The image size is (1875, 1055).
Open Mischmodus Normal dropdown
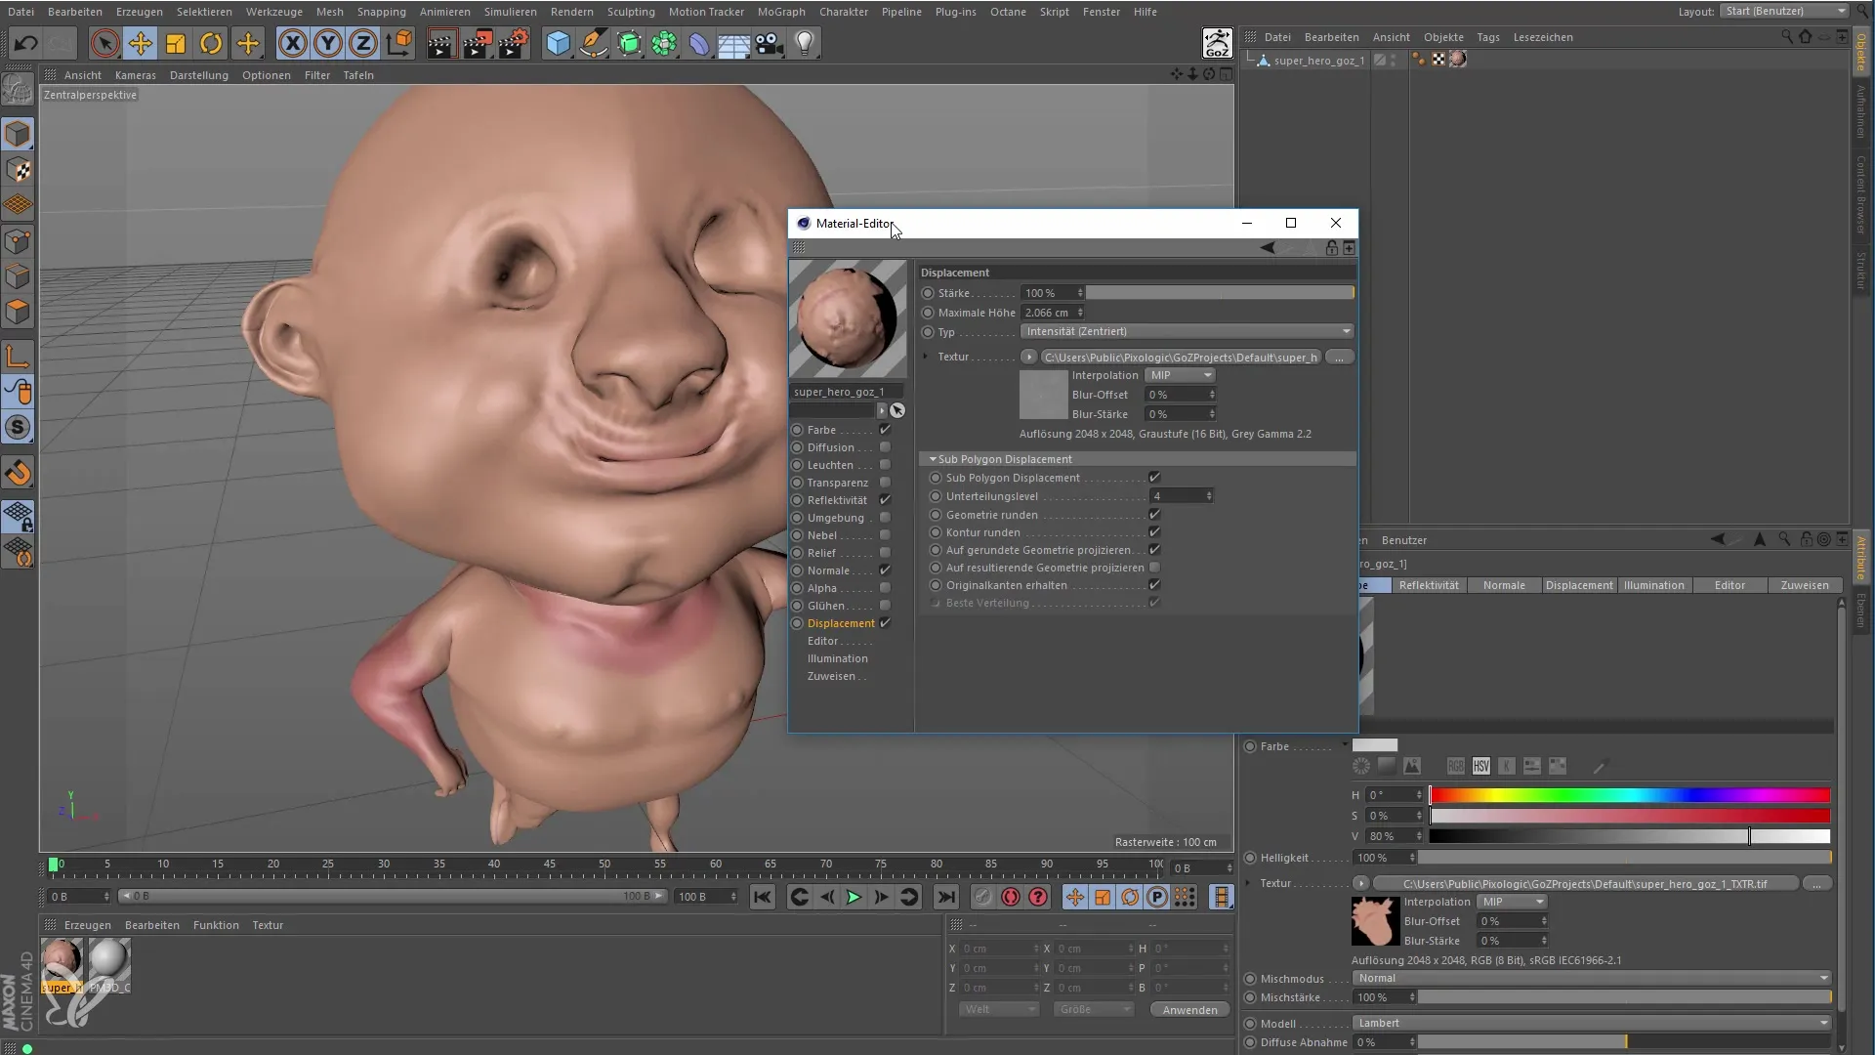pyautogui.click(x=1592, y=978)
